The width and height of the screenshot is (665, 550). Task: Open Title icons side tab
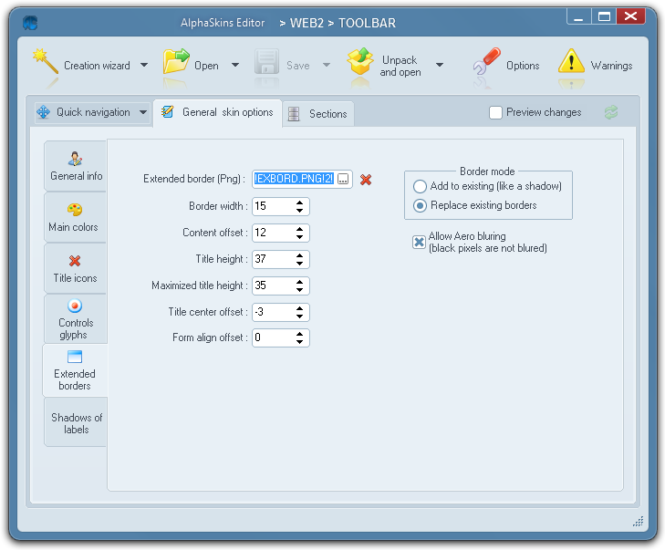tap(76, 268)
